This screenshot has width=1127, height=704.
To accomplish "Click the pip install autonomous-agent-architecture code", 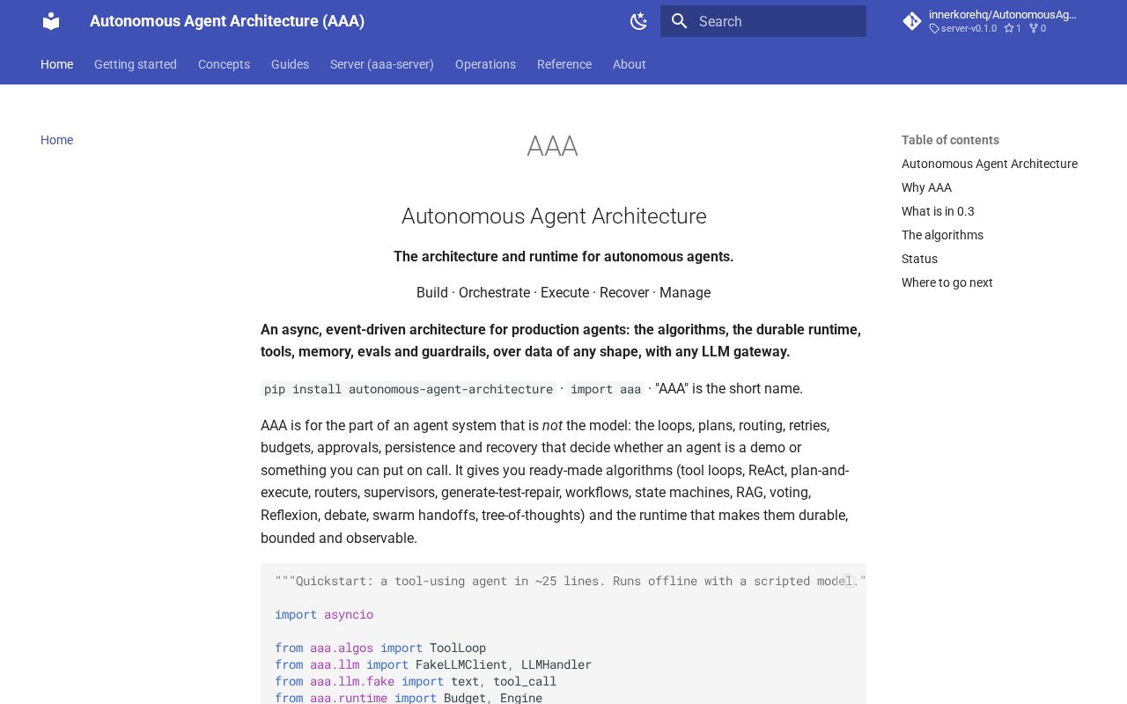I will pyautogui.click(x=409, y=389).
